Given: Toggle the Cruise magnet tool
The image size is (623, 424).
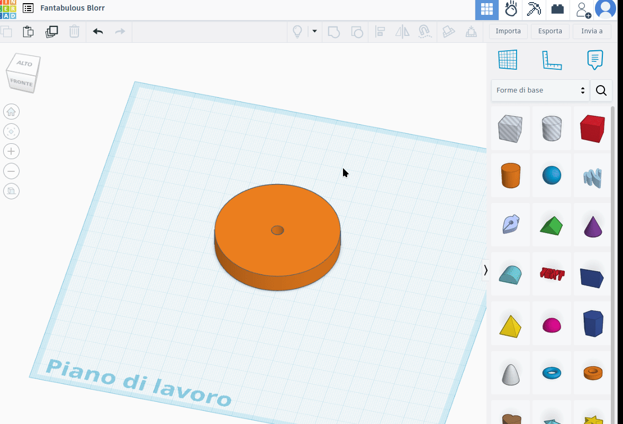Looking at the screenshot, I should (x=425, y=31).
